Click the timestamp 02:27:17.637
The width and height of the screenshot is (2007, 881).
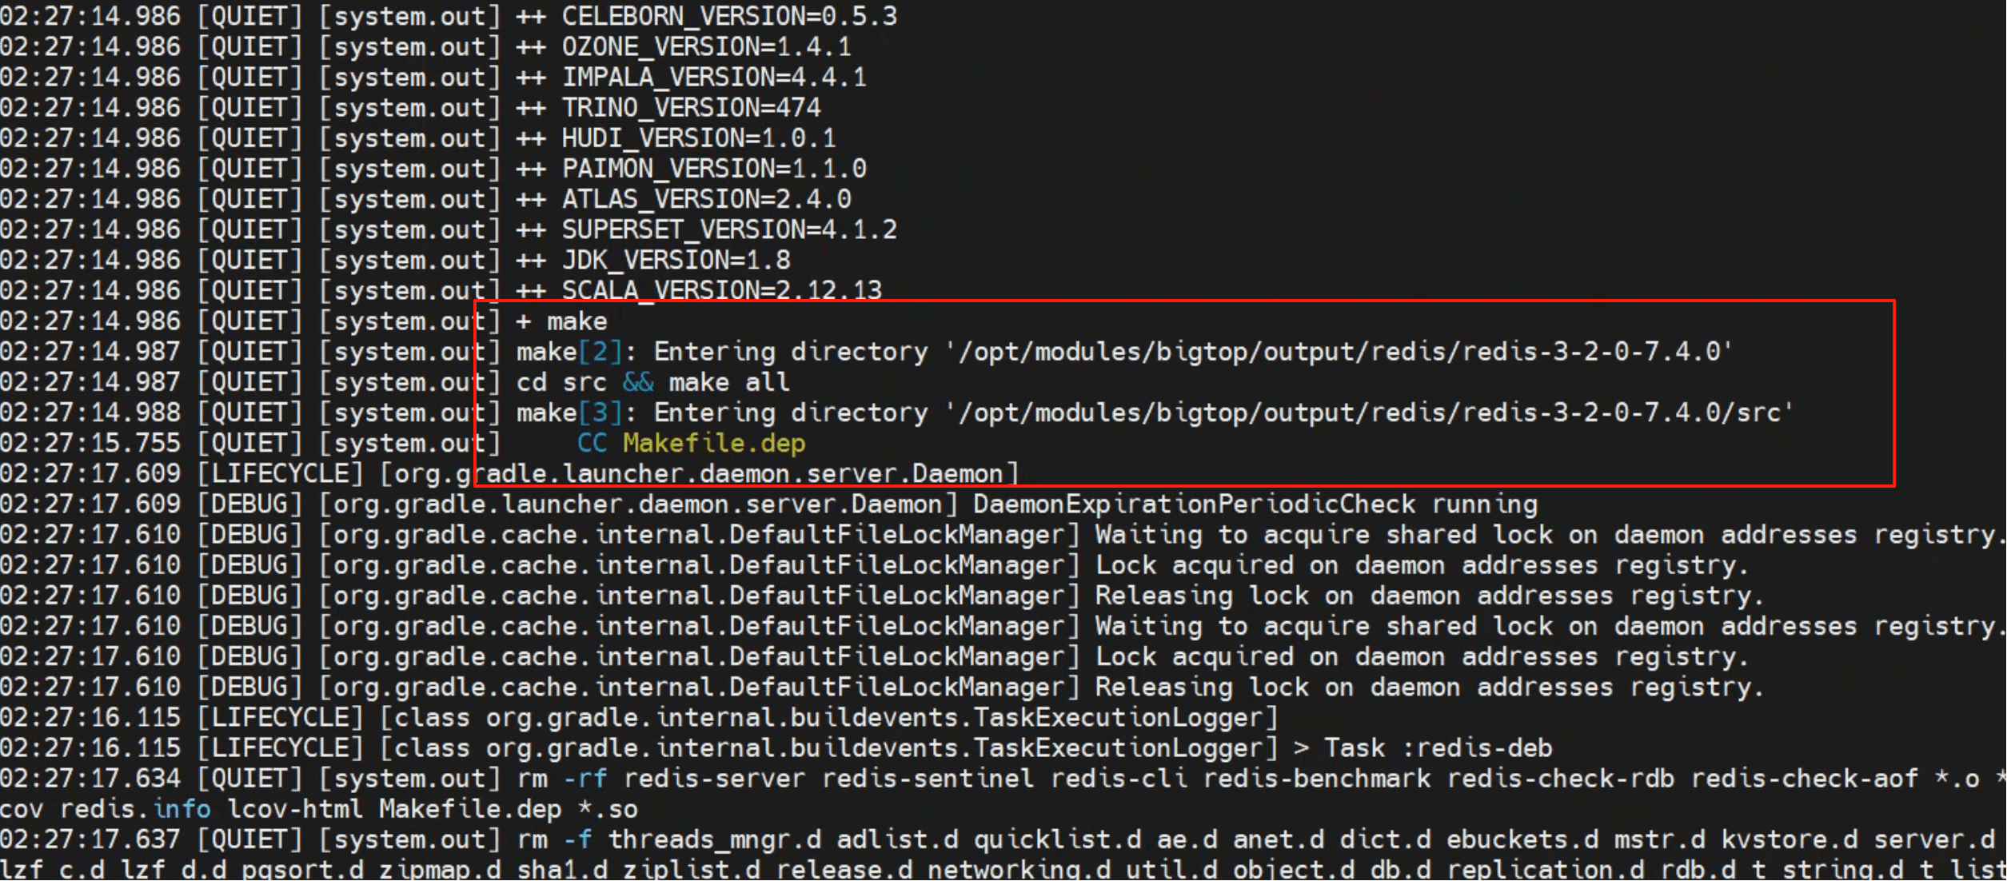pyautogui.click(x=90, y=839)
